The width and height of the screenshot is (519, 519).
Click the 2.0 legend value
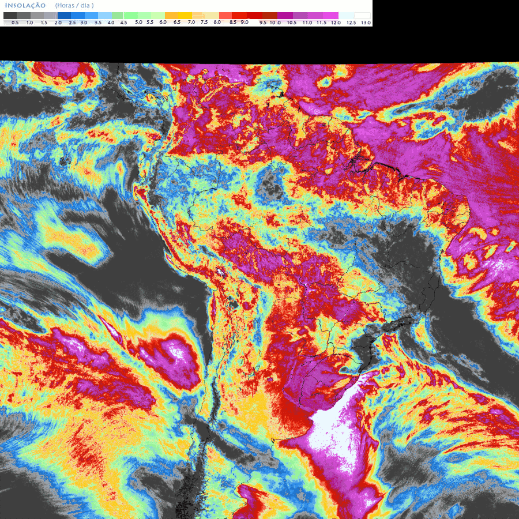(x=58, y=22)
